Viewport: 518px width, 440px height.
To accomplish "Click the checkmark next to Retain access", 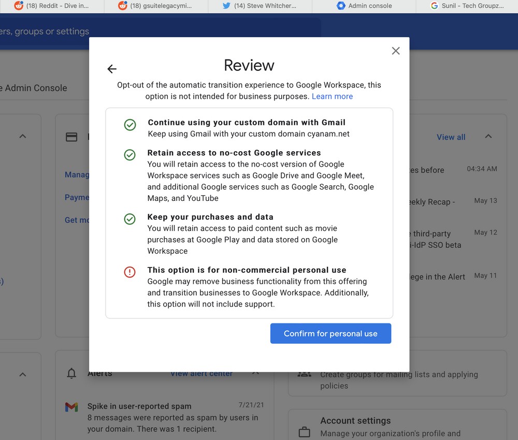I will [130, 155].
